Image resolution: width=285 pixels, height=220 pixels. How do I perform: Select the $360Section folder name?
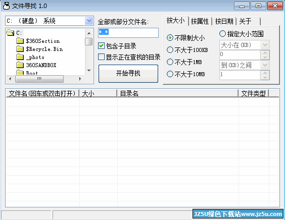tap(43, 41)
